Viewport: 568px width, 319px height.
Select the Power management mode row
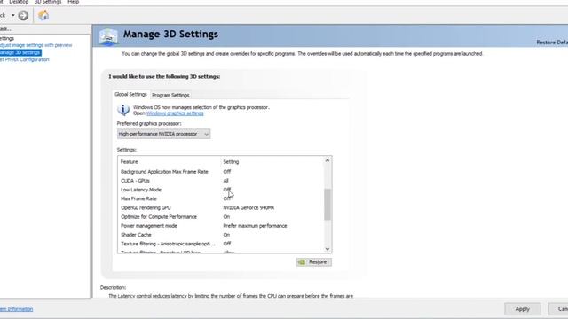coord(220,226)
